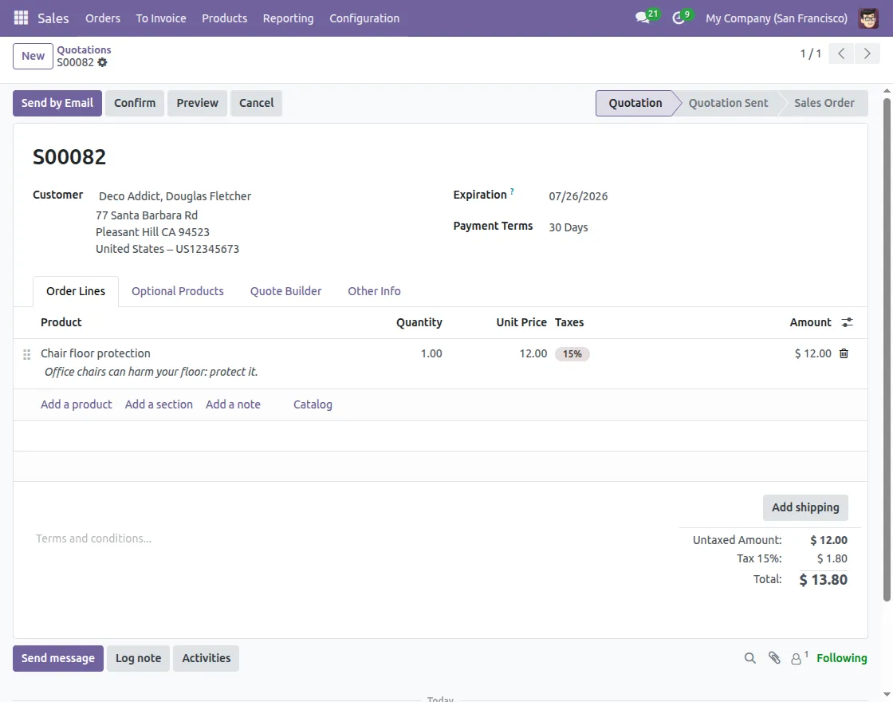Image resolution: width=893 pixels, height=702 pixels.
Task: Edit the Unit Price 12.00 cell
Action: coord(533,353)
